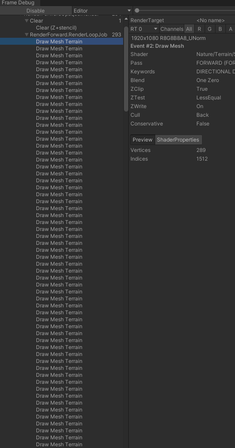Collapse RenderForward.RenderLoopJob disclosure triangle
Image resolution: width=235 pixels, height=448 pixels.
(26, 35)
